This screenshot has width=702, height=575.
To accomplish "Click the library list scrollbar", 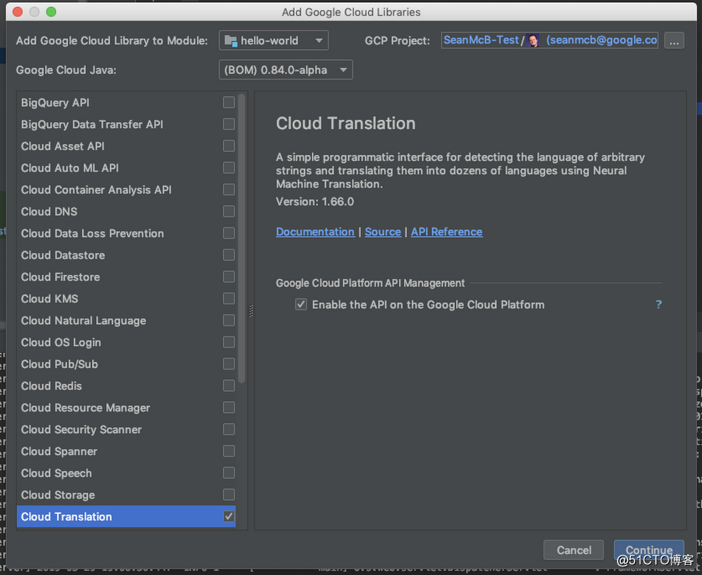I will pos(242,238).
